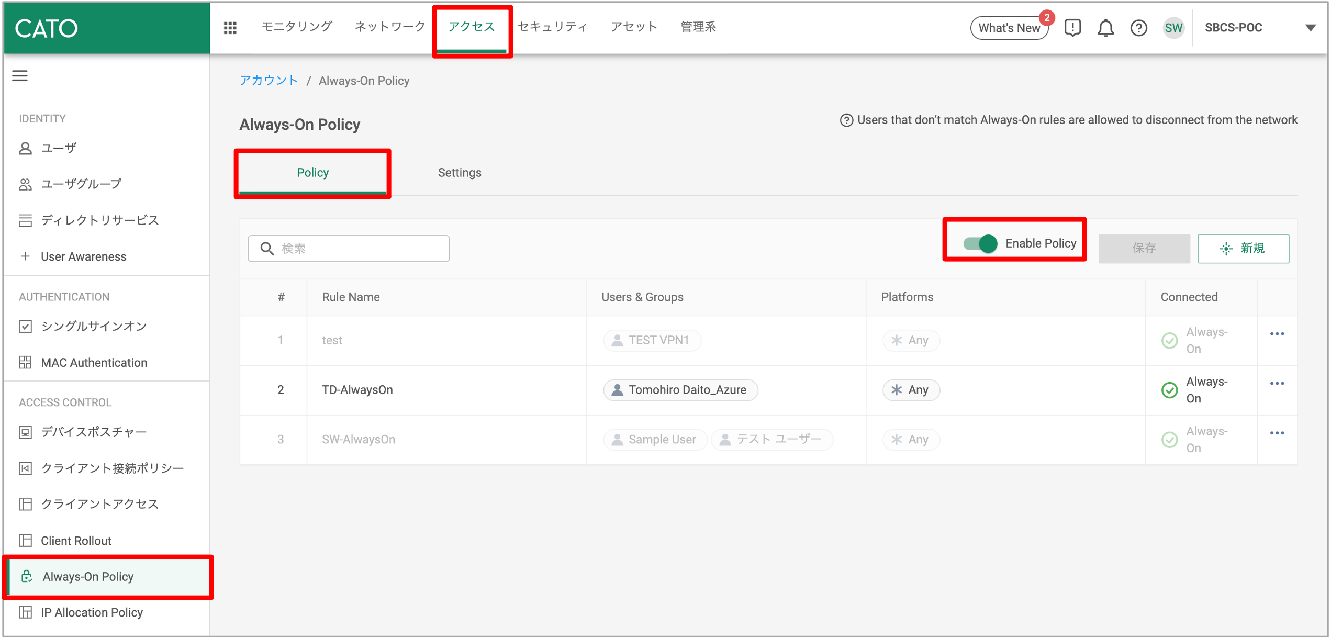The image size is (1331, 638).
Task: Open クライアント接続ポリシー in the sidebar
Action: [x=107, y=468]
